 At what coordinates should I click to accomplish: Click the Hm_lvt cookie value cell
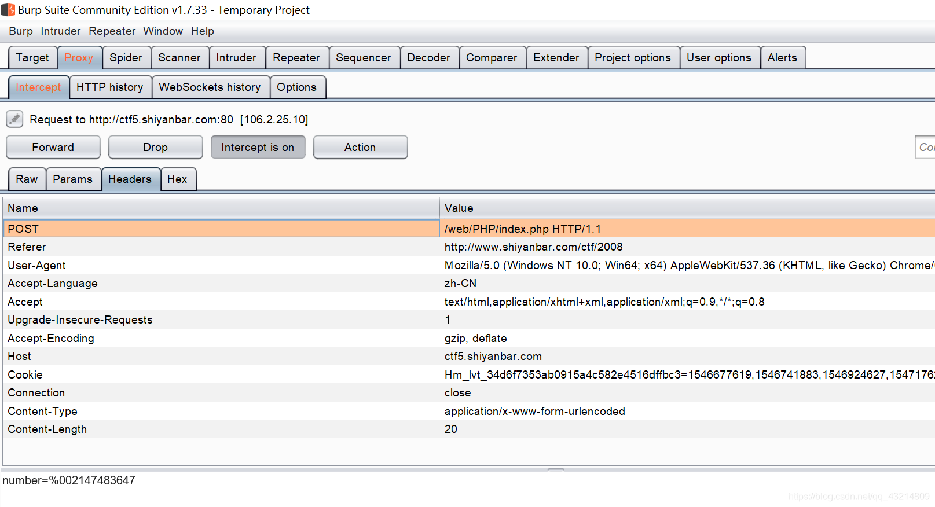688,374
